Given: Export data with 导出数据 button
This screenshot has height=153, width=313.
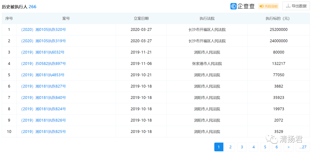Looking at the screenshot, I should point(296,6).
